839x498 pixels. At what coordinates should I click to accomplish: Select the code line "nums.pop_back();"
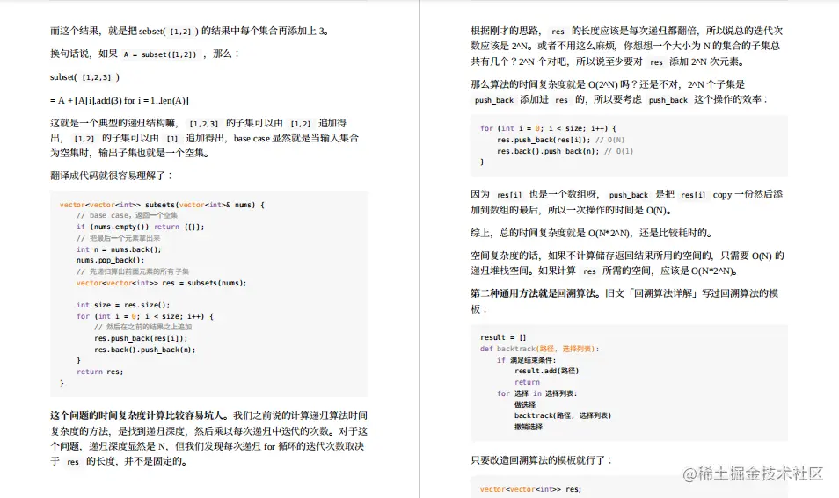pos(110,260)
